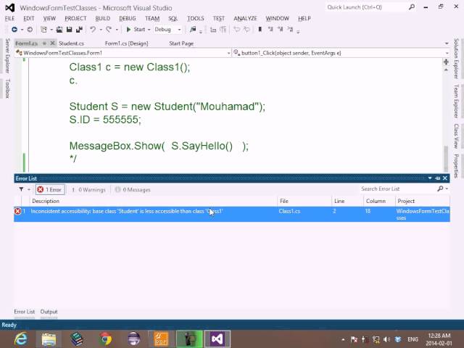Viewport: 464px width, 348px height.
Task: Open the document tabs overflow dropdown
Action: 447,43
